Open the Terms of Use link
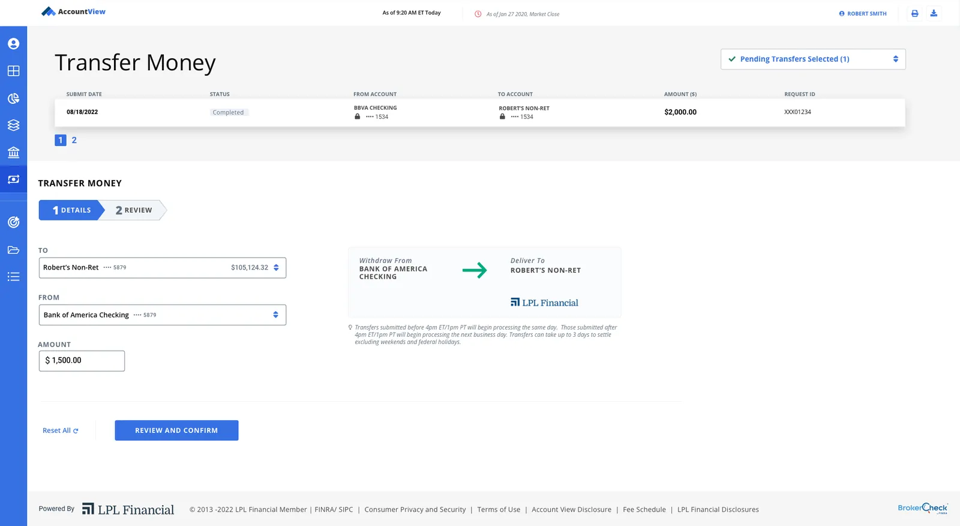The height and width of the screenshot is (526, 960). pyautogui.click(x=499, y=509)
